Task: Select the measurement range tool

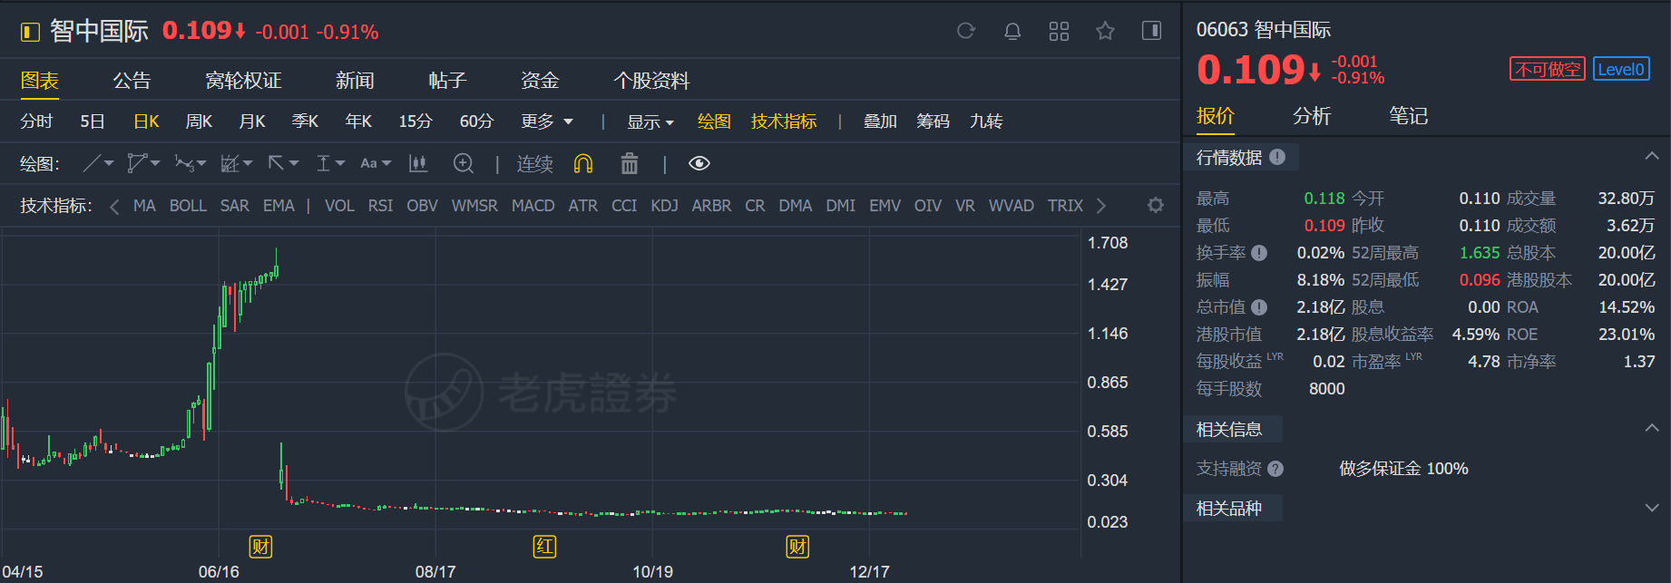Action: click(x=323, y=163)
